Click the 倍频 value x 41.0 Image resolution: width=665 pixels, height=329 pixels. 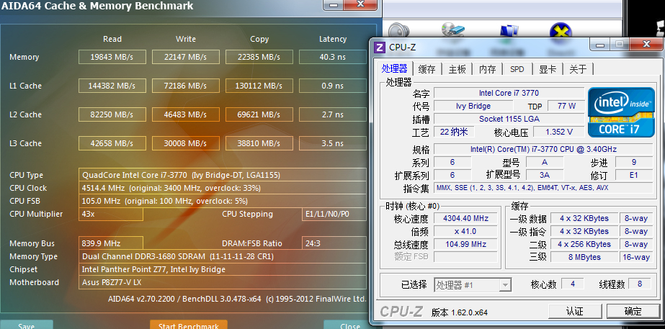[465, 232]
